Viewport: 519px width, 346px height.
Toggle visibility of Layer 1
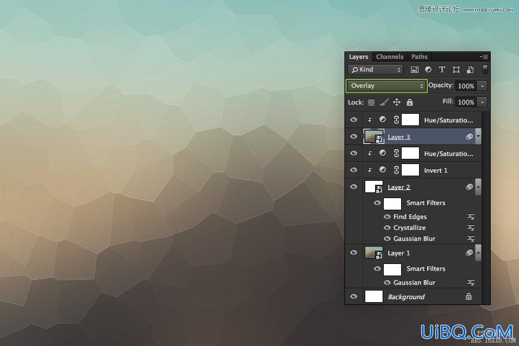click(354, 253)
